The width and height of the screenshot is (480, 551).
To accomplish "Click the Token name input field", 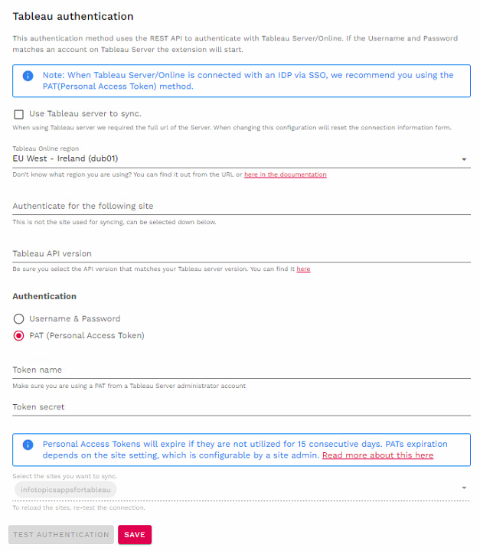I will [x=240, y=370].
